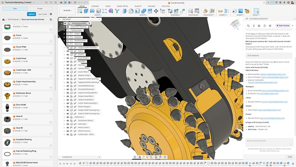Show the Origin folder
Viewport: 296px width, 167px height.
click(68, 34)
